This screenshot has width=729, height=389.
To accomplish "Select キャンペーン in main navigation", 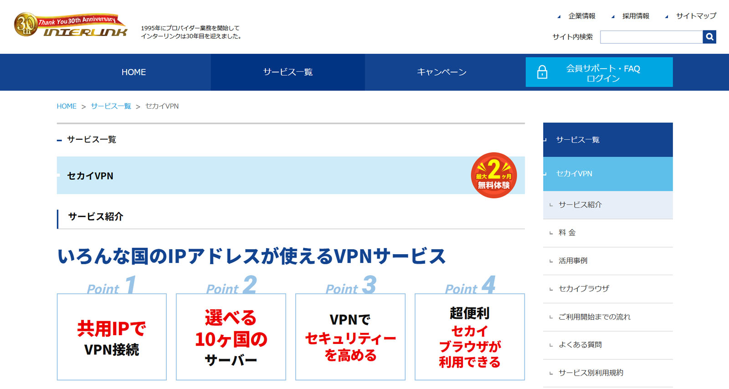I will pyautogui.click(x=442, y=72).
